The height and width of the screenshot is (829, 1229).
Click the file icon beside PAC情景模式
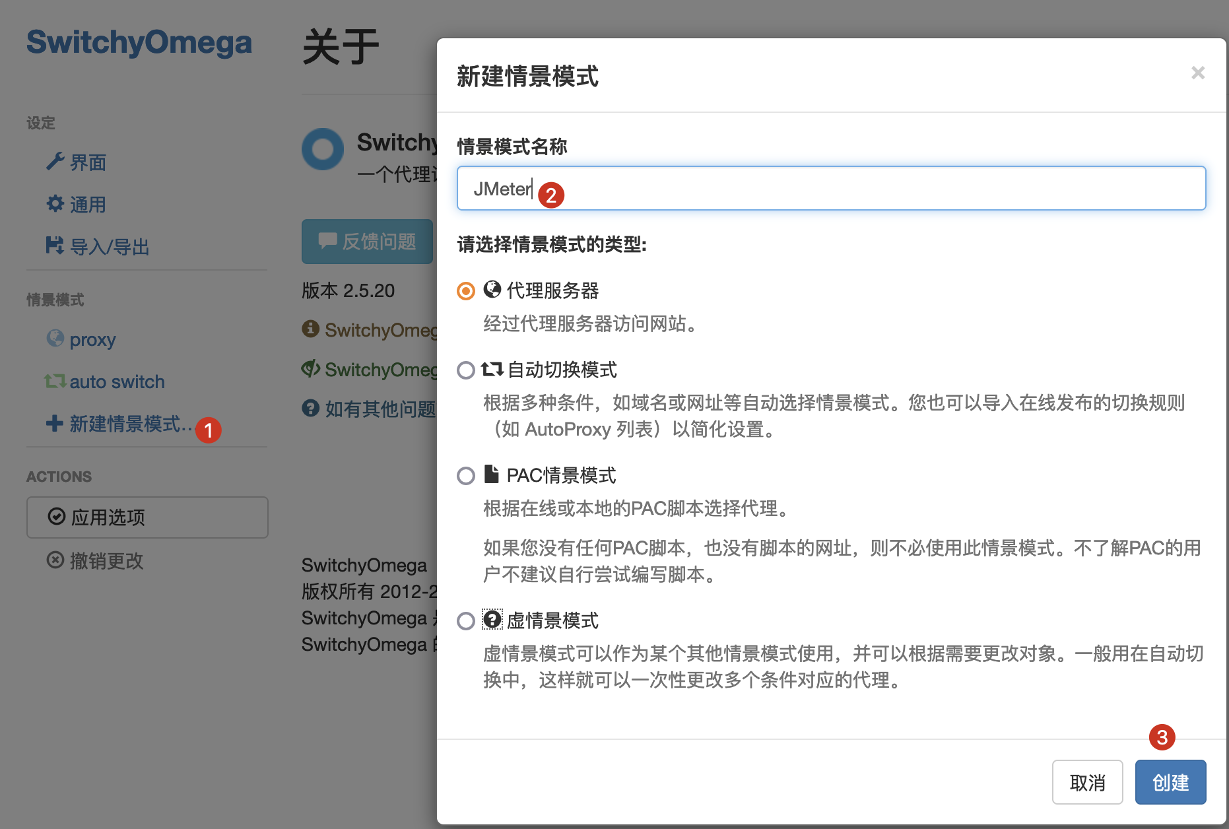tap(491, 474)
